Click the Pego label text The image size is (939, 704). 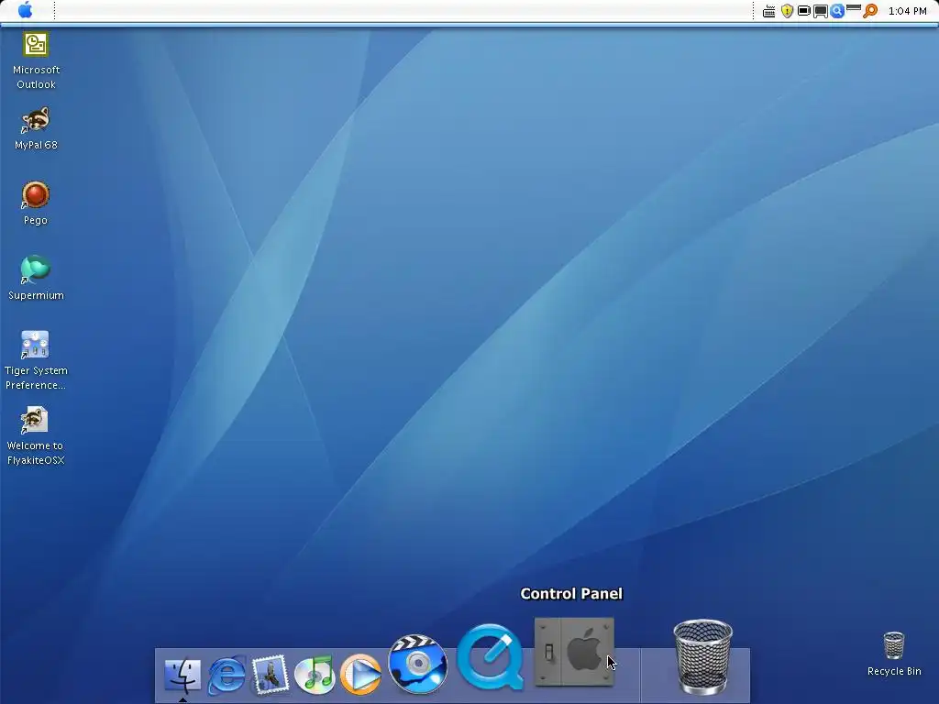click(36, 220)
